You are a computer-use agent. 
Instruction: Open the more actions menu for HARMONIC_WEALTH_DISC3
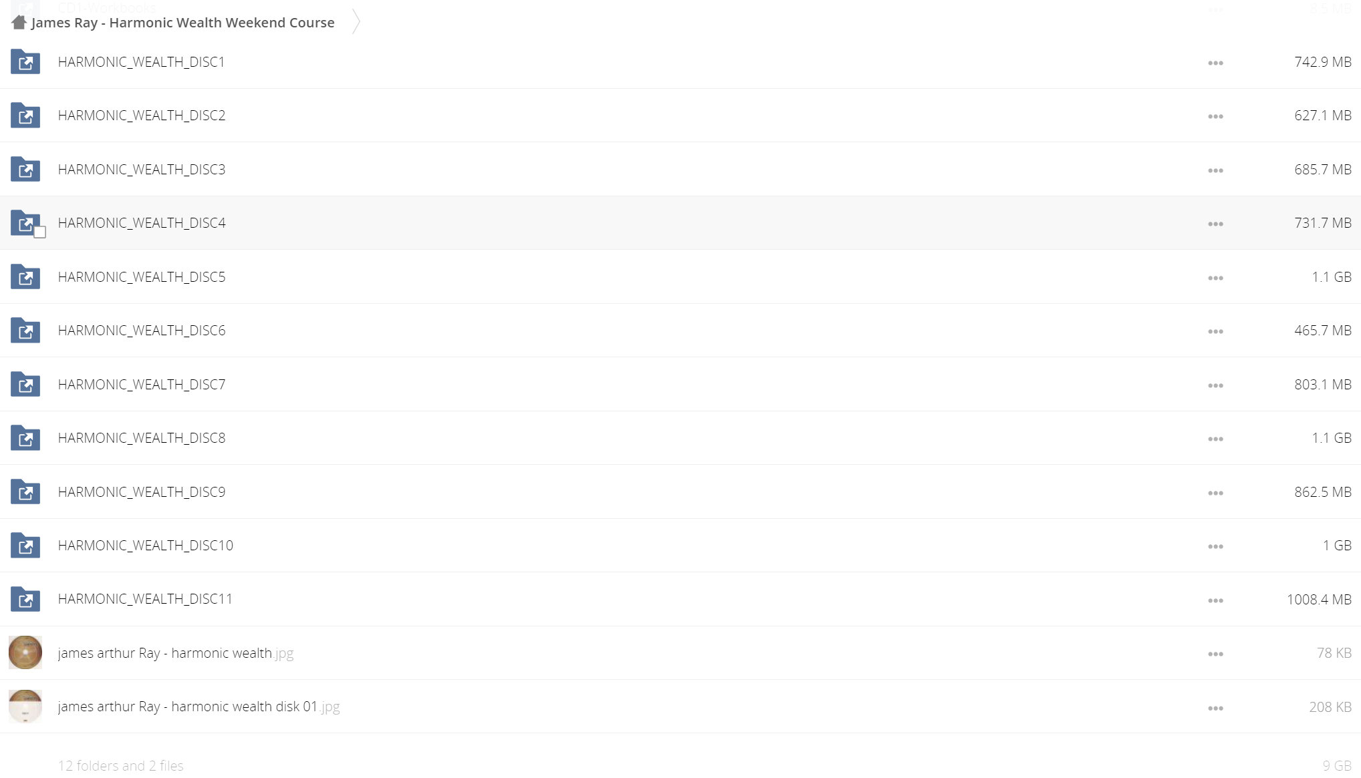tap(1215, 170)
